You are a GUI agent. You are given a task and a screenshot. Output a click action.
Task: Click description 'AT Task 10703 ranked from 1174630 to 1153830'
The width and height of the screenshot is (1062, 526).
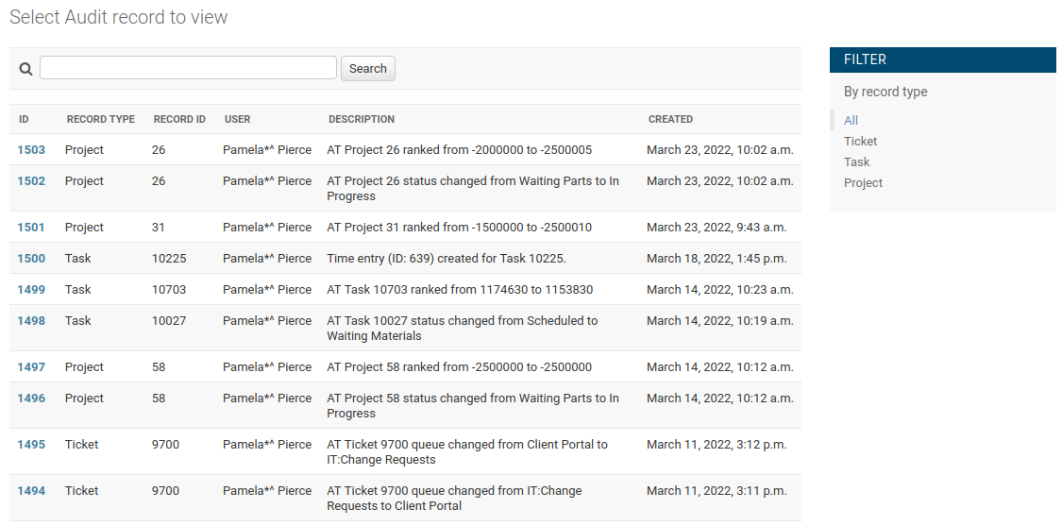[460, 289]
